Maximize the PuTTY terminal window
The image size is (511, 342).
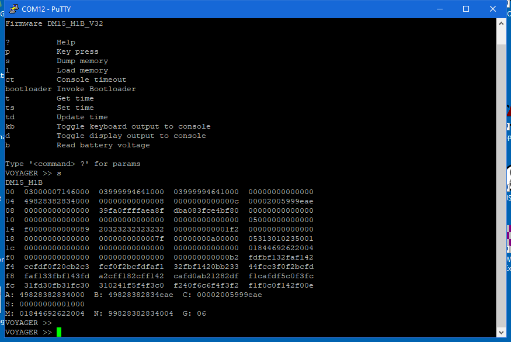[x=465, y=9]
